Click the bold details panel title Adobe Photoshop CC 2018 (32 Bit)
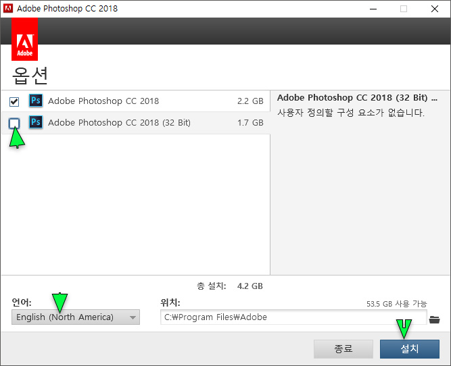451x366 pixels. pos(357,98)
